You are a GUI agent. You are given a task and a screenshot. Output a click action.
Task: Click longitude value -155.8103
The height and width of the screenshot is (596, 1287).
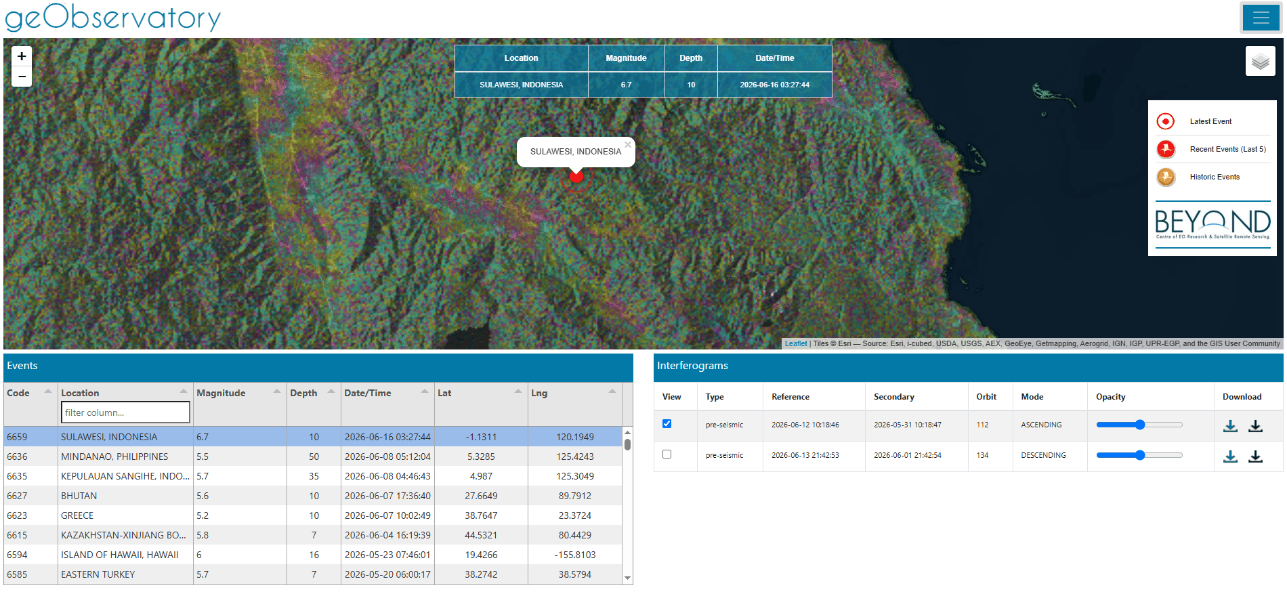[x=575, y=555]
